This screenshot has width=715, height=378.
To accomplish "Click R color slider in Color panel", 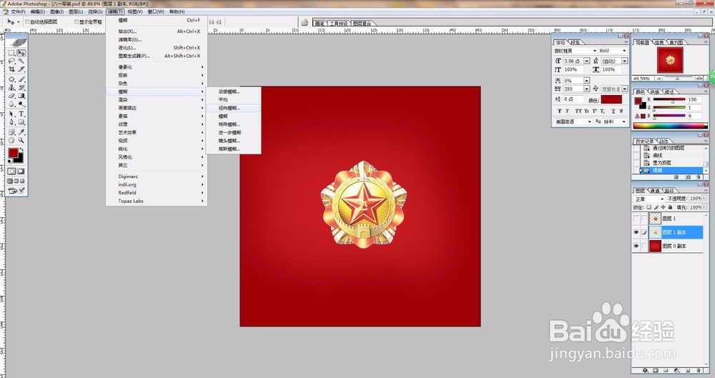I will tap(669, 99).
